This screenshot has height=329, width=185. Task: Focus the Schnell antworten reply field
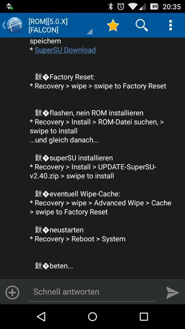coord(92,292)
